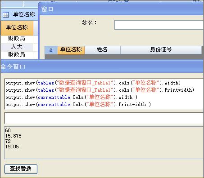
Task: Click the currenttable.Cols Printwidth code line
Action: pyautogui.click(x=78, y=104)
